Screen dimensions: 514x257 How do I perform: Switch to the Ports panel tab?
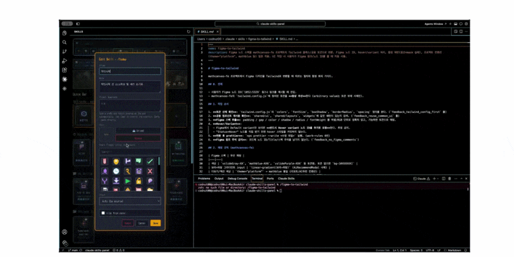tap(270, 179)
